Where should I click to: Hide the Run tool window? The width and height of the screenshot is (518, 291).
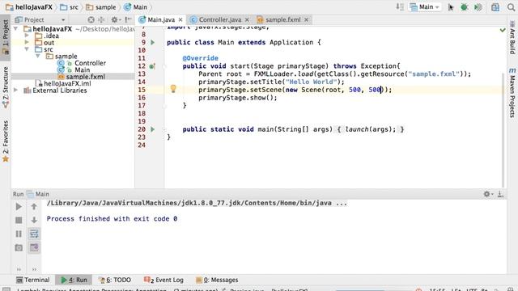coord(501,194)
